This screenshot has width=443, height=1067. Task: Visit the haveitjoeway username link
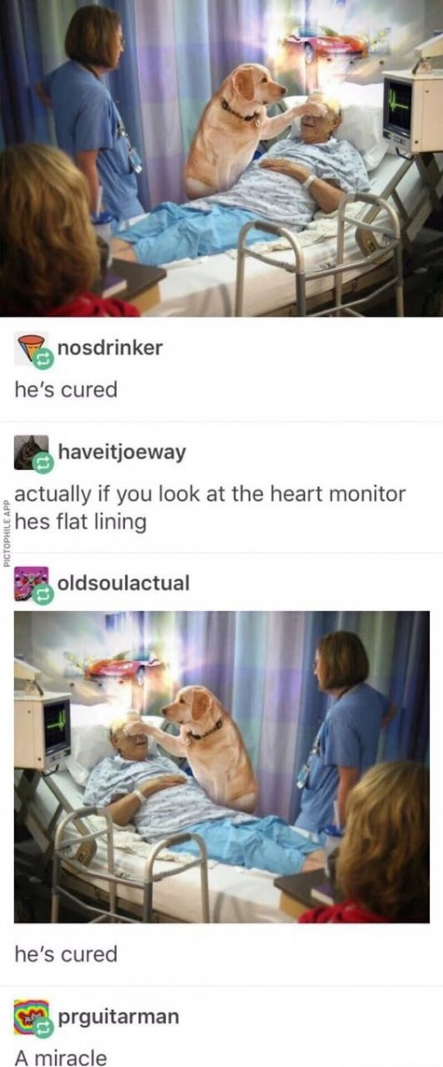tap(122, 452)
